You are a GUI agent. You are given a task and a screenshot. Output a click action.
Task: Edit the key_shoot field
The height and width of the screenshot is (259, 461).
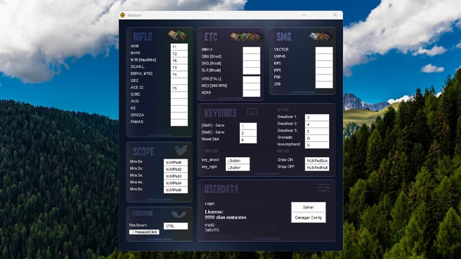click(237, 161)
